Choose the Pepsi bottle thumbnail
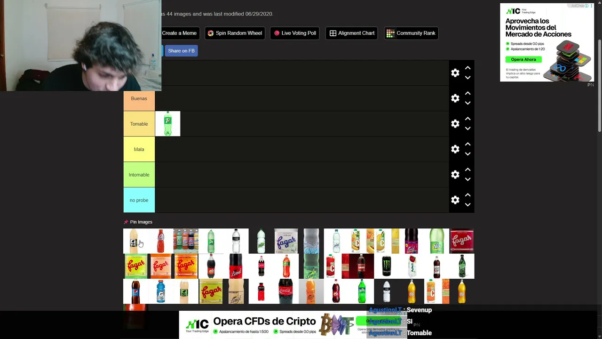602x339 pixels. click(135, 291)
